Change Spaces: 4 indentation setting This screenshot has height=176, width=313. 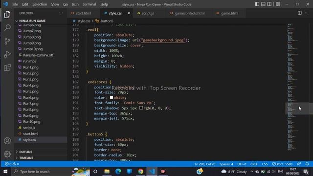pyautogui.click(x=226, y=164)
